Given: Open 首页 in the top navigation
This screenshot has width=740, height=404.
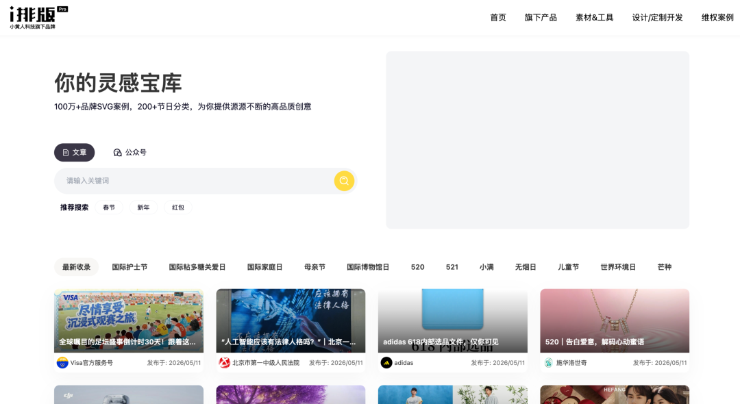Looking at the screenshot, I should [498, 17].
